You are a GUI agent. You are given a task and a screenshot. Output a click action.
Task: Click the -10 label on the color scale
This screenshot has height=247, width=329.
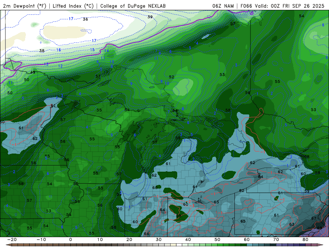click(41, 240)
